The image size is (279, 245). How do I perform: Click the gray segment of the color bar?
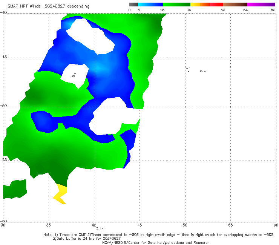[133, 5]
